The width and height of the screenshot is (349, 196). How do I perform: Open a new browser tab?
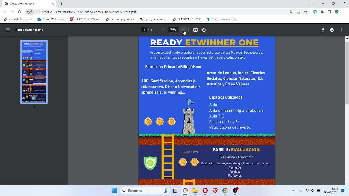click(61, 4)
